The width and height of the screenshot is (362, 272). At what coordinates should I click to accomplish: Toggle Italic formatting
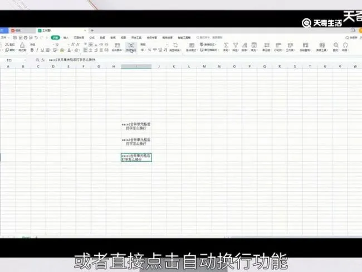click(x=37, y=50)
